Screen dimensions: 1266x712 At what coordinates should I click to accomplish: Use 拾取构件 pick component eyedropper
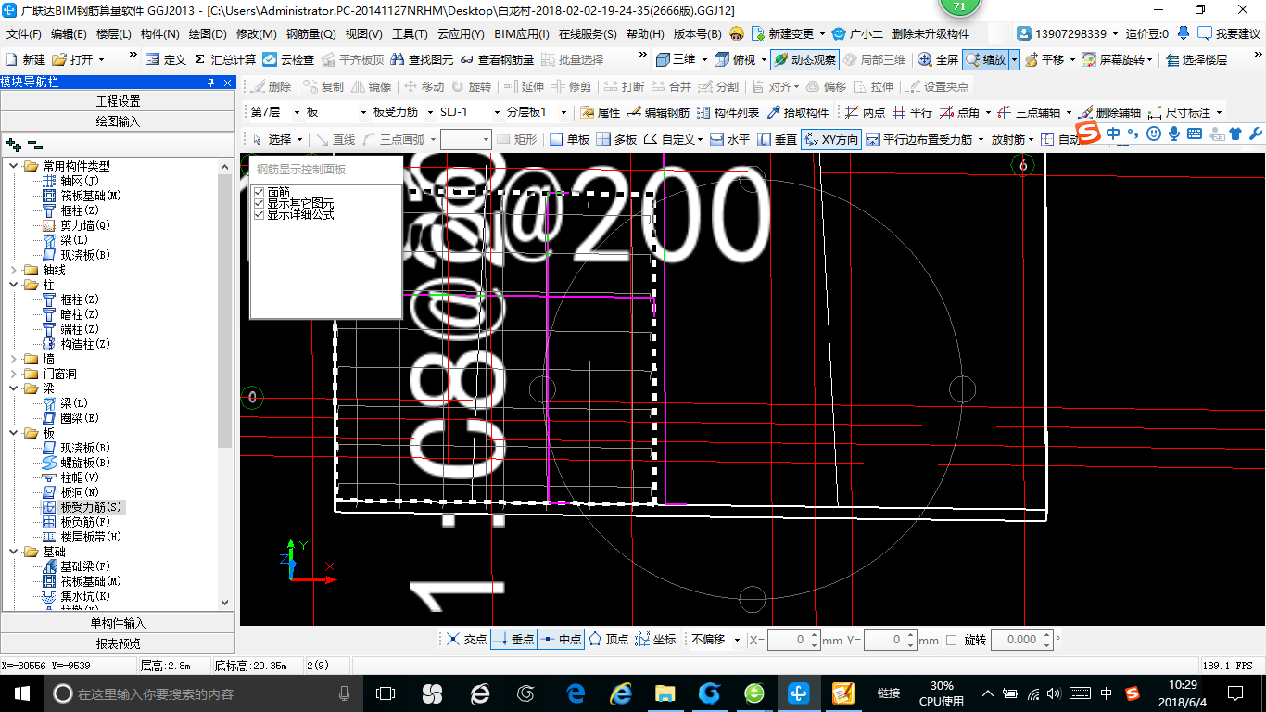tap(798, 112)
